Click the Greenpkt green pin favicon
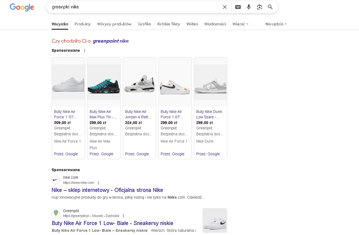This screenshot has width=359, height=235. pyautogui.click(x=56, y=213)
